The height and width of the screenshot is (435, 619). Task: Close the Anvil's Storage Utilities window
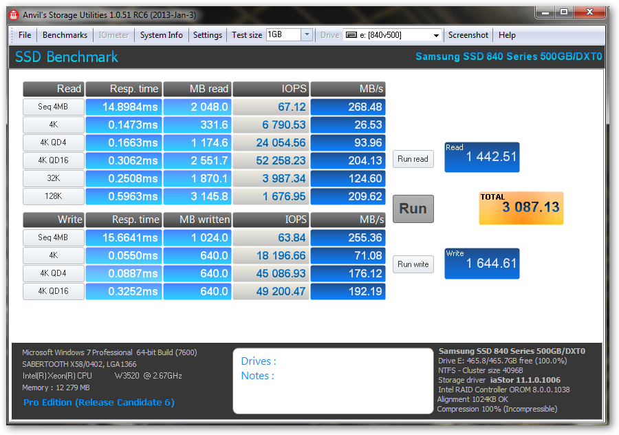click(x=589, y=12)
